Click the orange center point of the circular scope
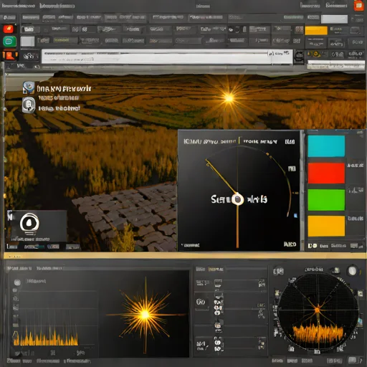367x367 pixels. pos(318,310)
